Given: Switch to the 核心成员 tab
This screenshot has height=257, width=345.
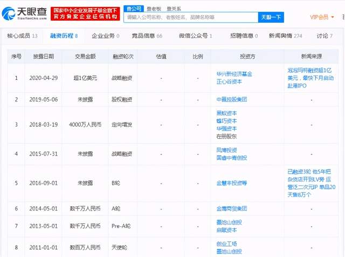Looking at the screenshot, I should pos(22,36).
